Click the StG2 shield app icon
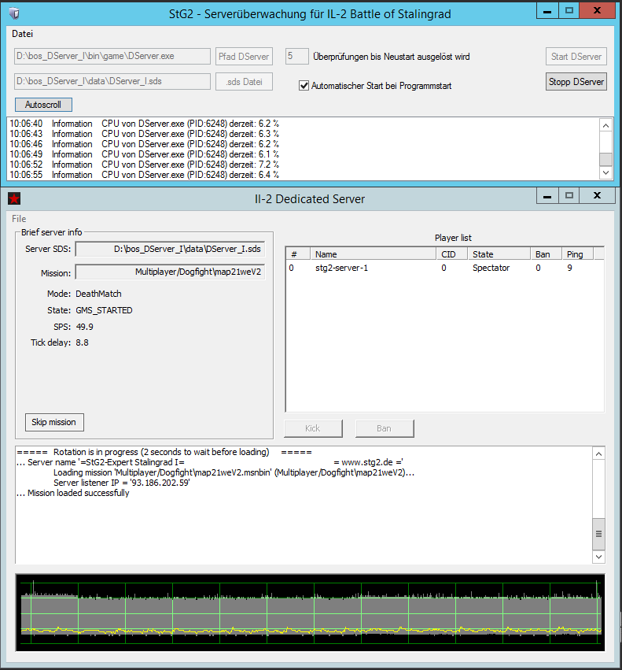Viewport: 622px width, 670px height. 14,13
